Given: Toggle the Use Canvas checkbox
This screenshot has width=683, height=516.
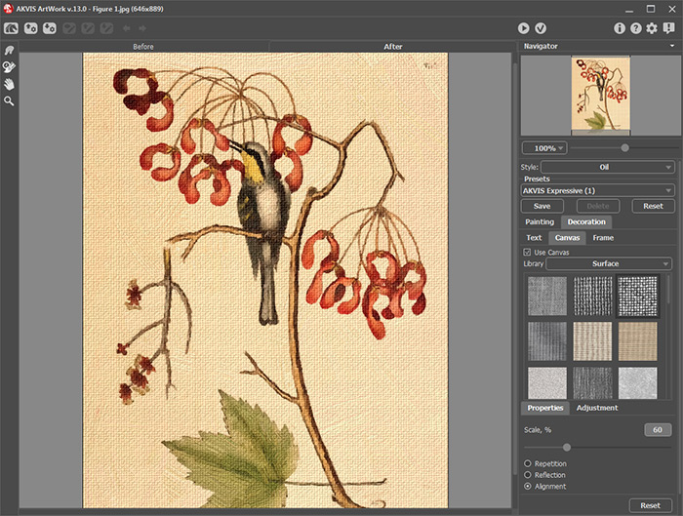Looking at the screenshot, I should click(527, 252).
